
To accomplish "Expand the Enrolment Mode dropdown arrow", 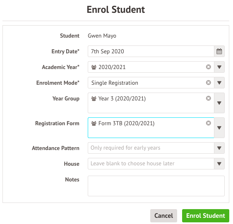I will [x=219, y=83].
